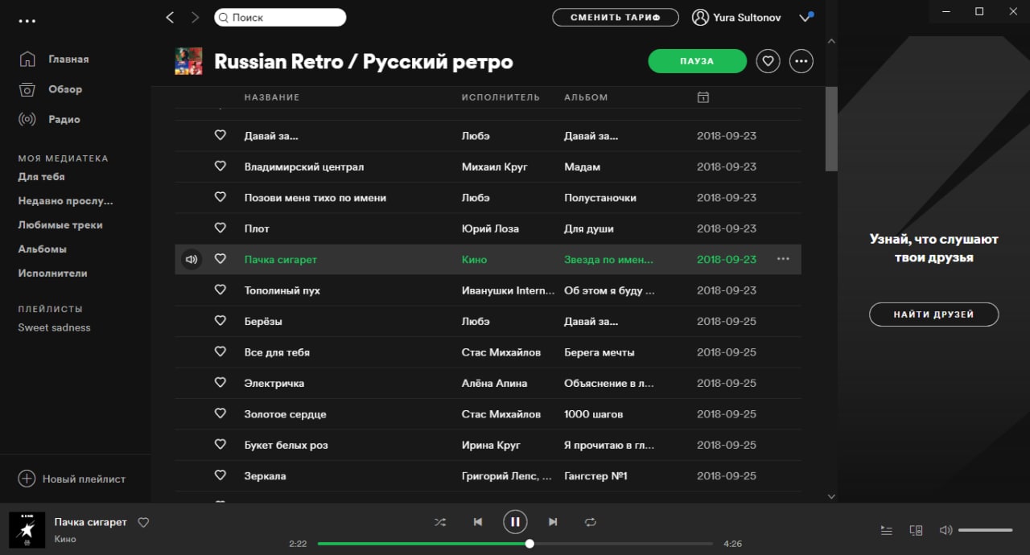Adjust the volume slider

(x=985, y=530)
